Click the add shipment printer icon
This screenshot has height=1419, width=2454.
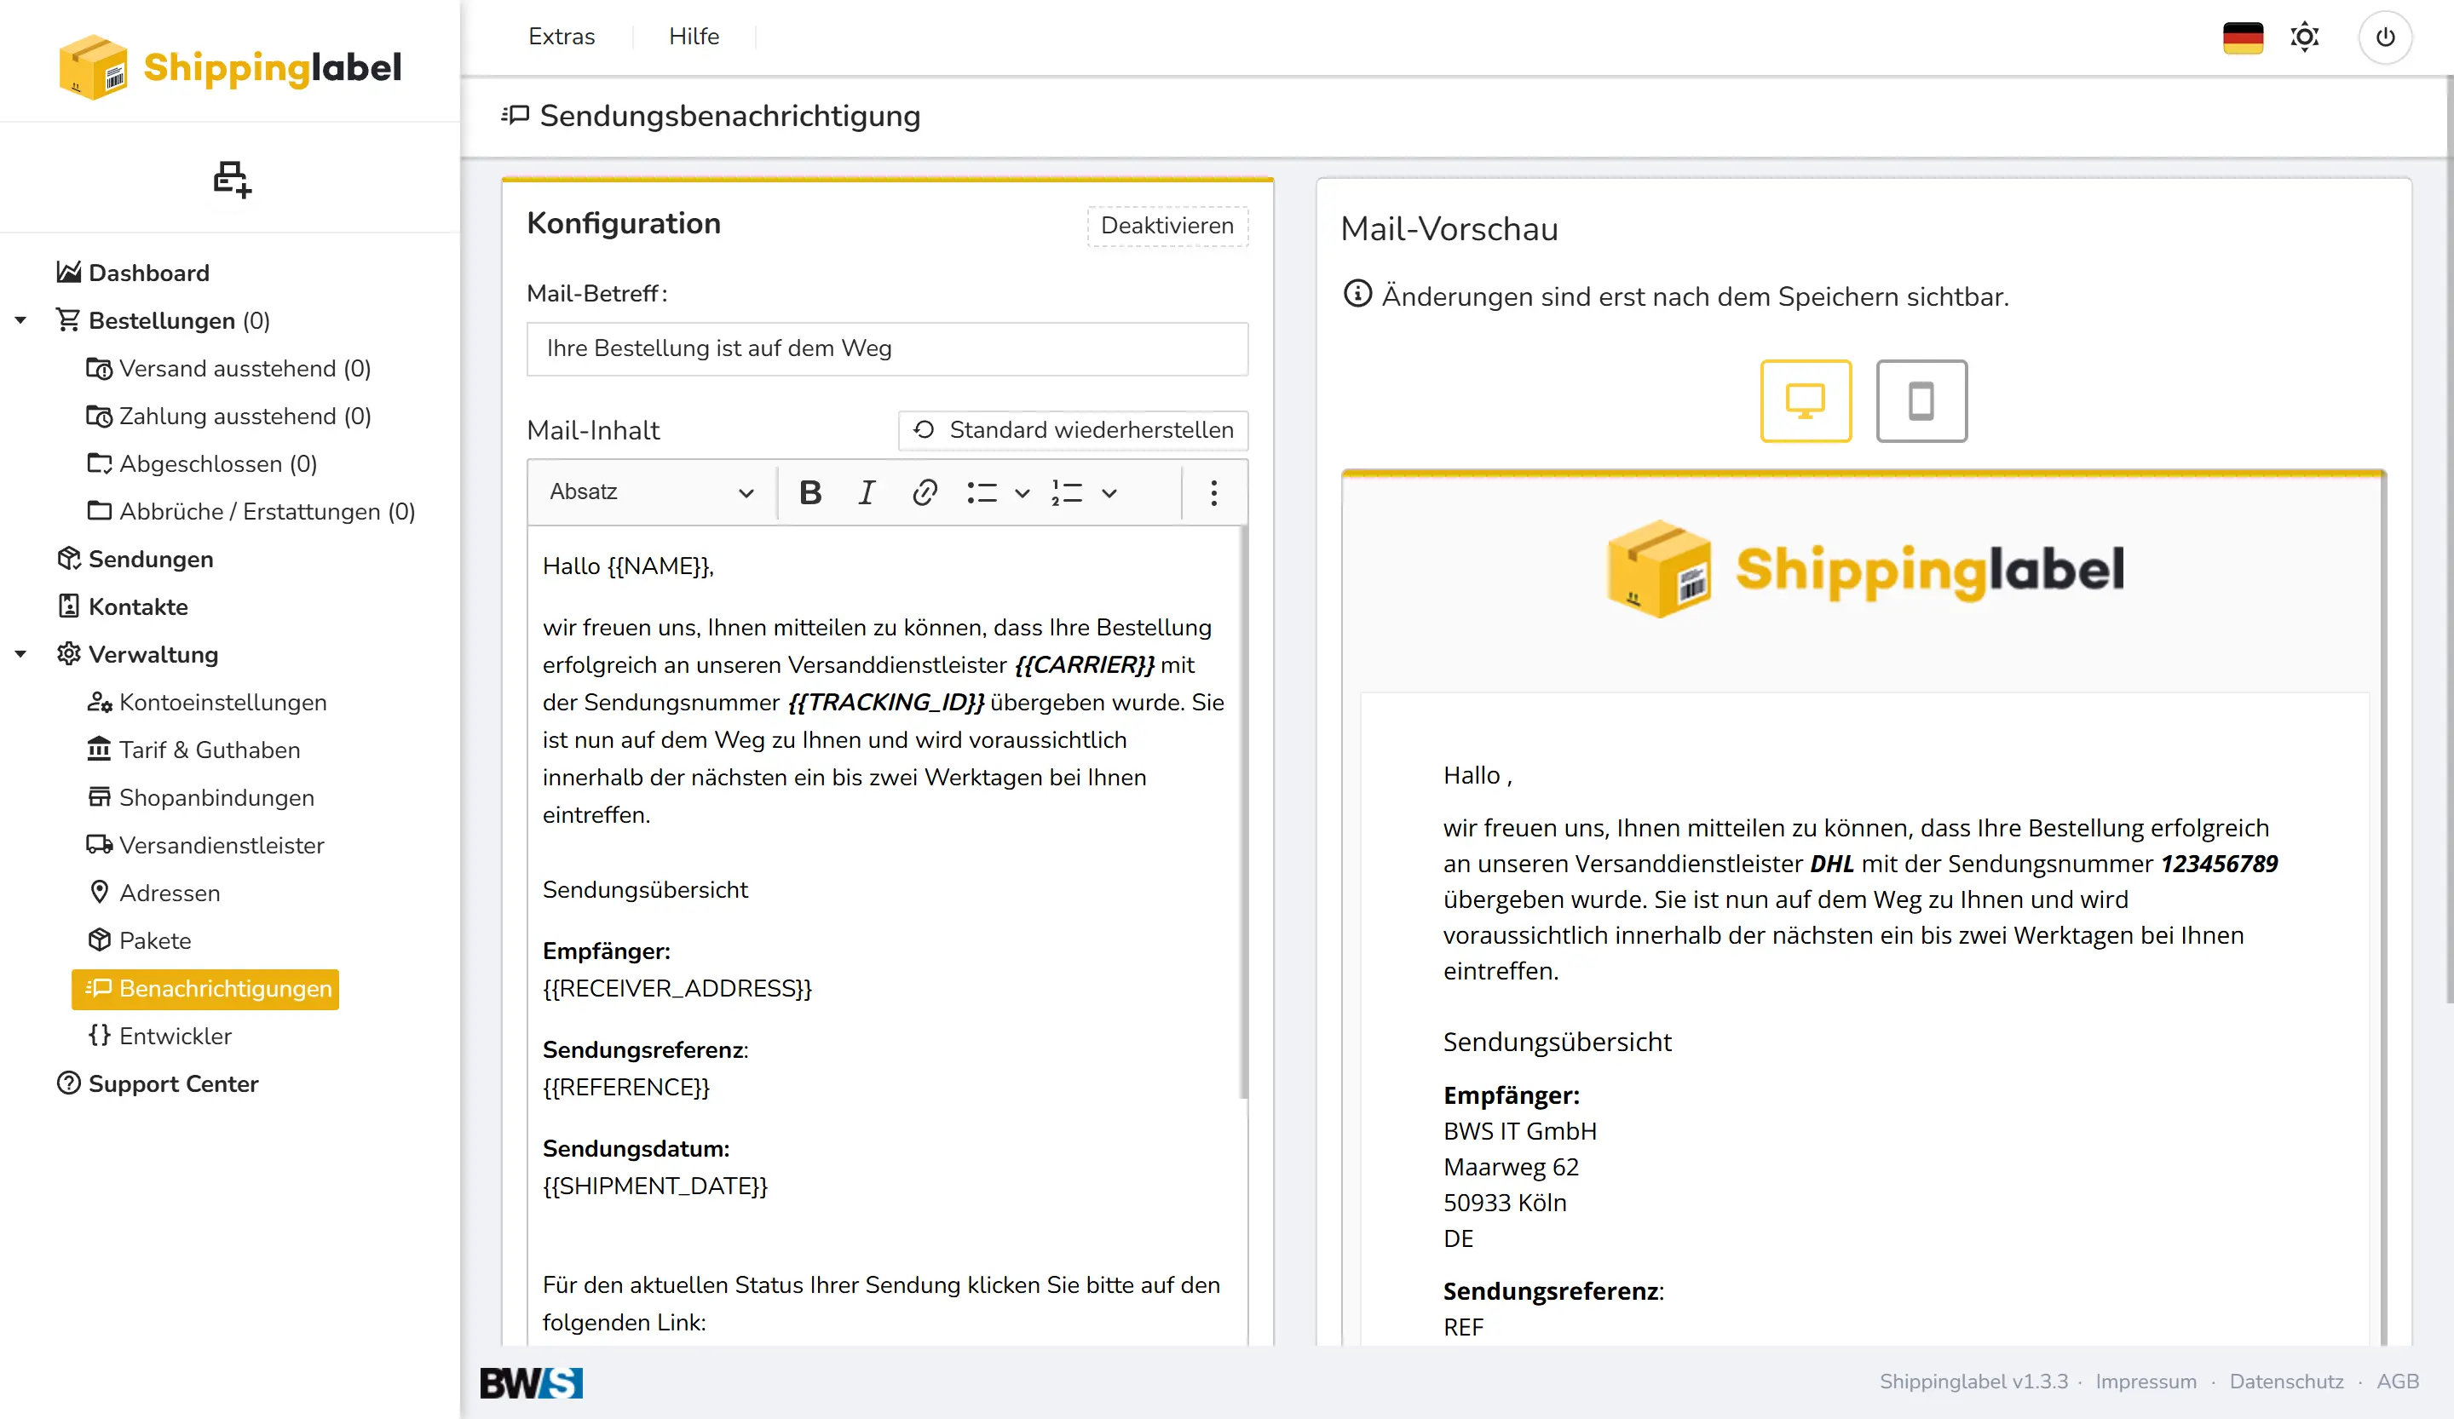(232, 179)
